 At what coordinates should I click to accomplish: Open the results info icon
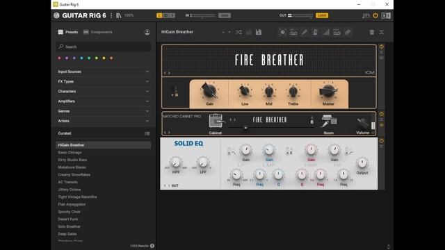coord(152,246)
